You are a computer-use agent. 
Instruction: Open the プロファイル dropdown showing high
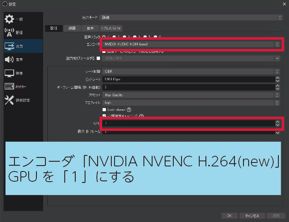(191, 103)
